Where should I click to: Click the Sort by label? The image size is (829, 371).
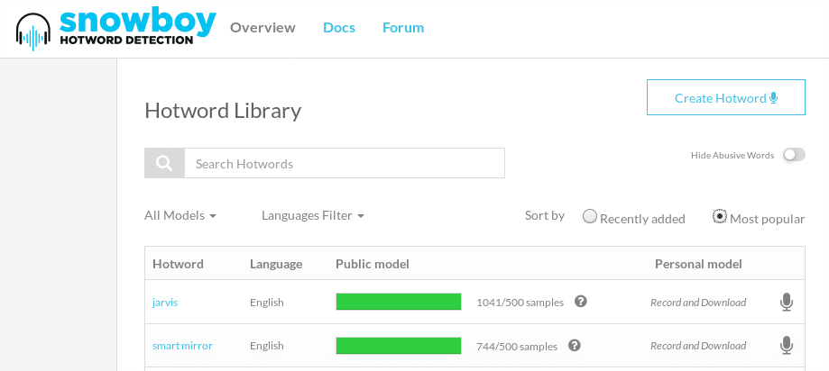point(545,216)
